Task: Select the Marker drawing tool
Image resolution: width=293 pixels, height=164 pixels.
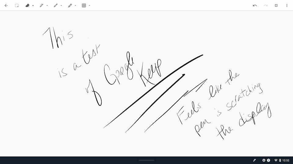Action: (x=56, y=5)
